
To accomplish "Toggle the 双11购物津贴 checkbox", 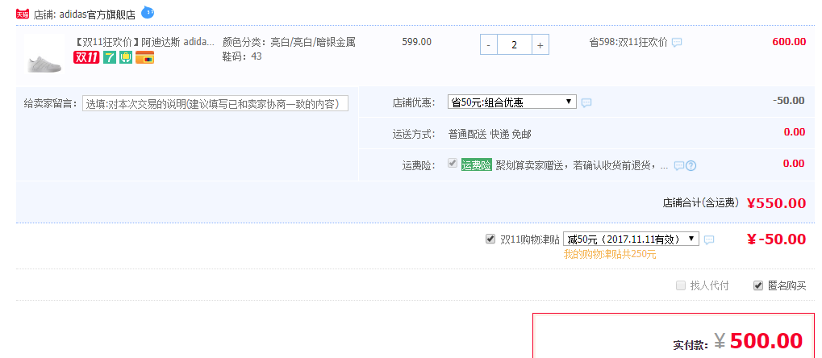I will 490,239.
